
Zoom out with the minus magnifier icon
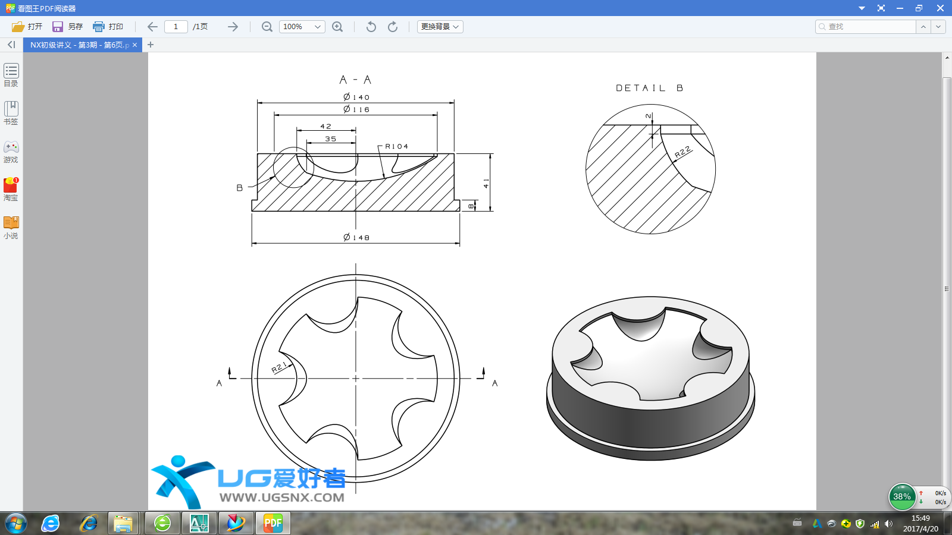267,27
